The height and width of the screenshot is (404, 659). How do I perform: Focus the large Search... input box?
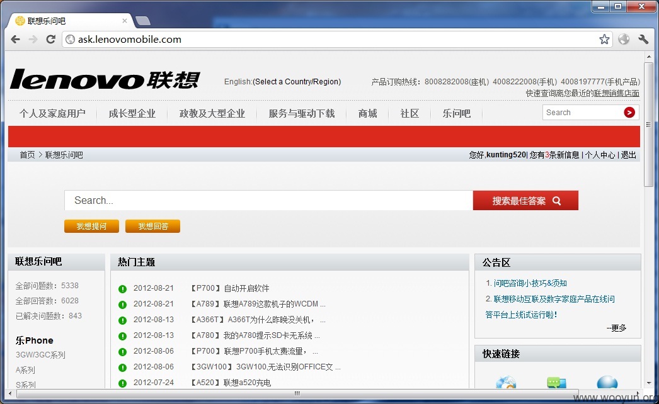[268, 200]
